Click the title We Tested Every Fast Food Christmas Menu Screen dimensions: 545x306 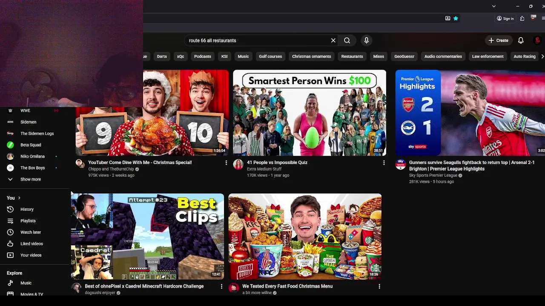[287, 286]
